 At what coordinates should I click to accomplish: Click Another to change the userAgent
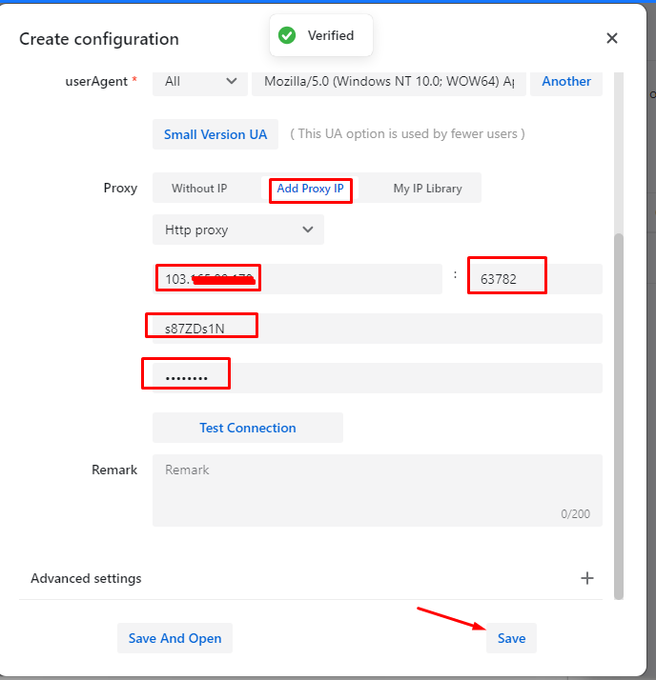click(566, 82)
